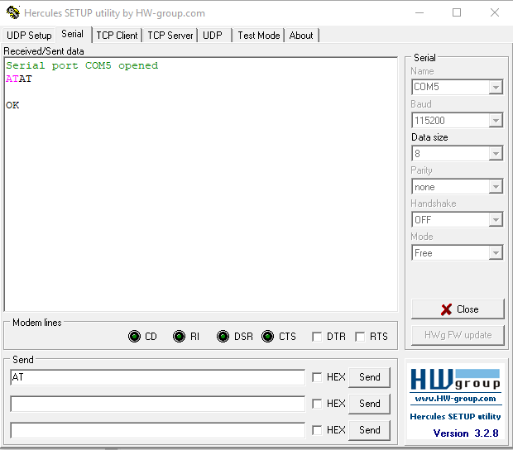Open the Test Mode tab
The width and height of the screenshot is (513, 450).
tap(259, 36)
